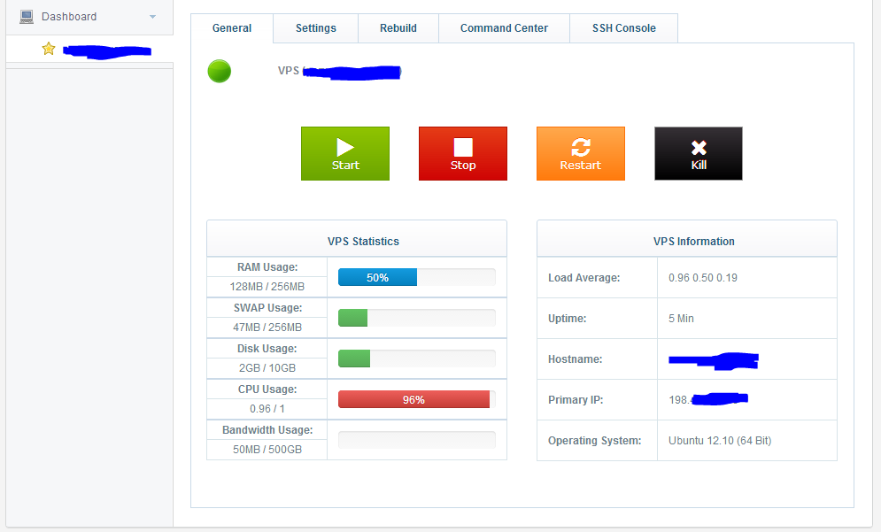Click the orange Restart button
The width and height of the screenshot is (881, 532).
pyautogui.click(x=581, y=153)
